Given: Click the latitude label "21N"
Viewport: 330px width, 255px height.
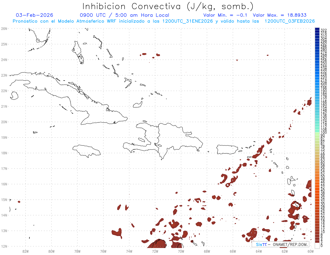Looking at the screenshot, I should 4,106.
